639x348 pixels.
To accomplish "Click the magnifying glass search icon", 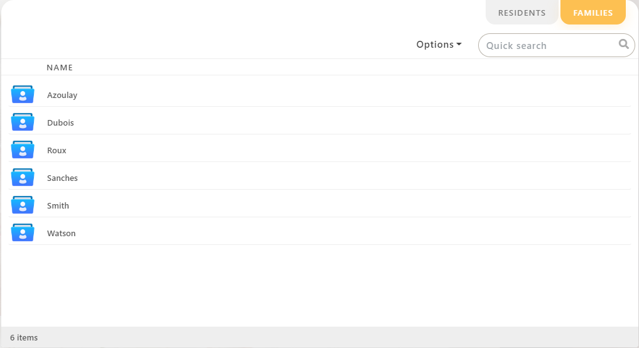I will coord(623,44).
